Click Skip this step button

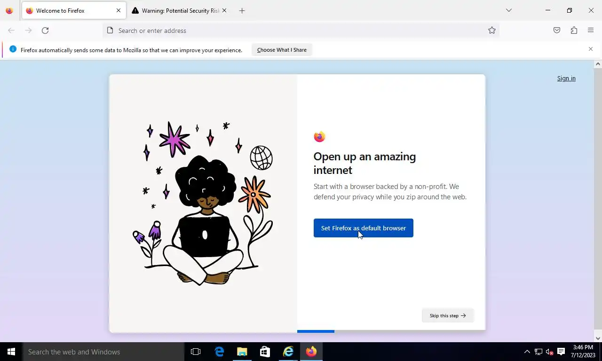(x=447, y=315)
